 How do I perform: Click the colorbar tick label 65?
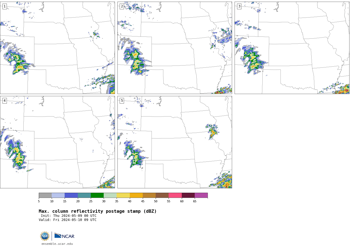click(195, 201)
